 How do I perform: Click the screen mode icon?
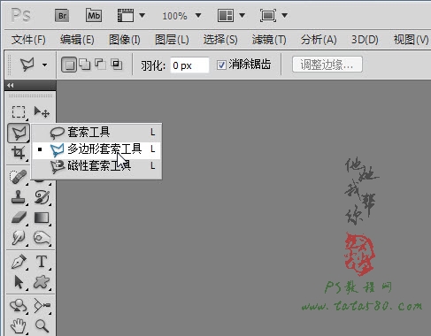tap(268, 15)
